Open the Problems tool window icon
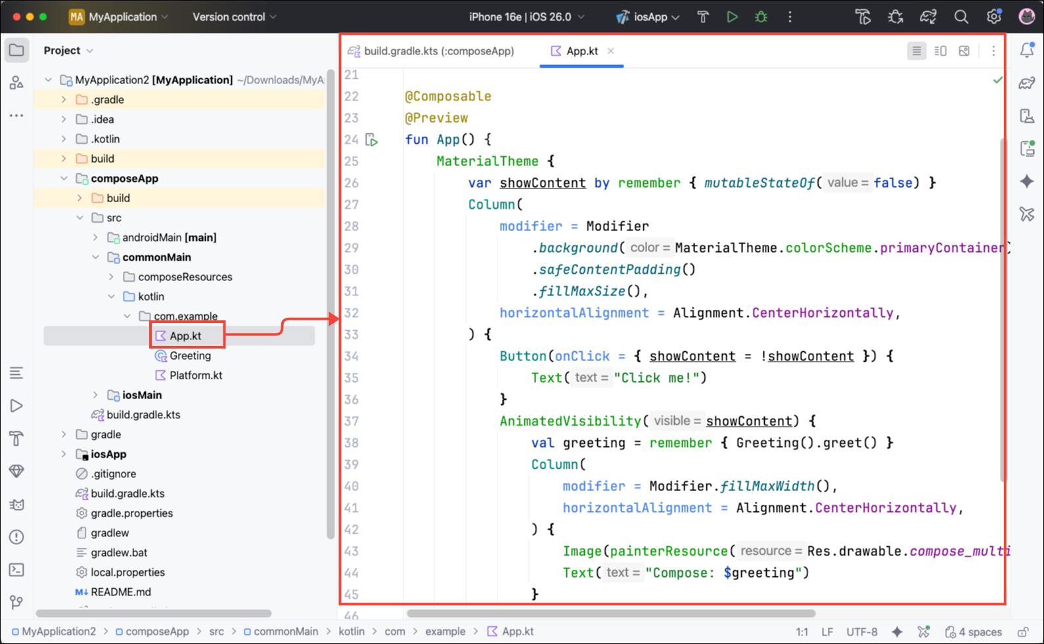 click(16, 537)
